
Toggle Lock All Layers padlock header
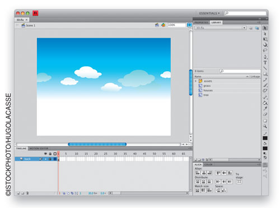click(x=50, y=154)
